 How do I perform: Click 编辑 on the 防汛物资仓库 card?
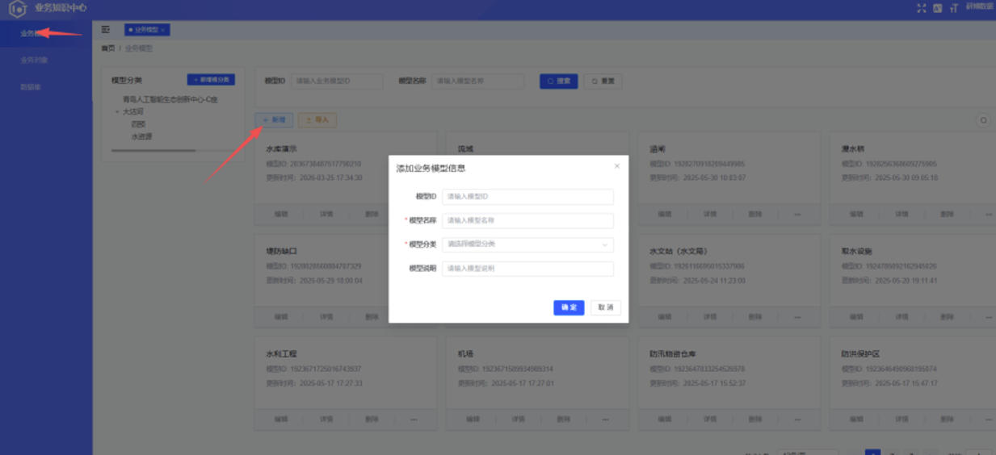[x=664, y=420]
